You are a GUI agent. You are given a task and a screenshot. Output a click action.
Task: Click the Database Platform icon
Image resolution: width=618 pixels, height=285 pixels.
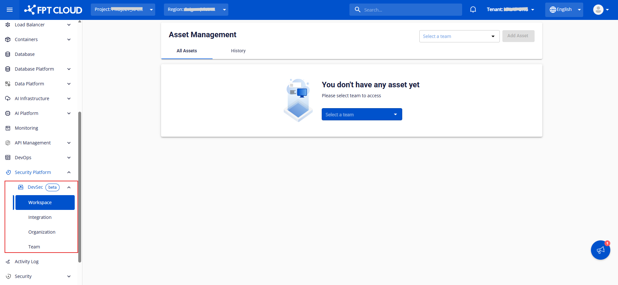[8, 69]
